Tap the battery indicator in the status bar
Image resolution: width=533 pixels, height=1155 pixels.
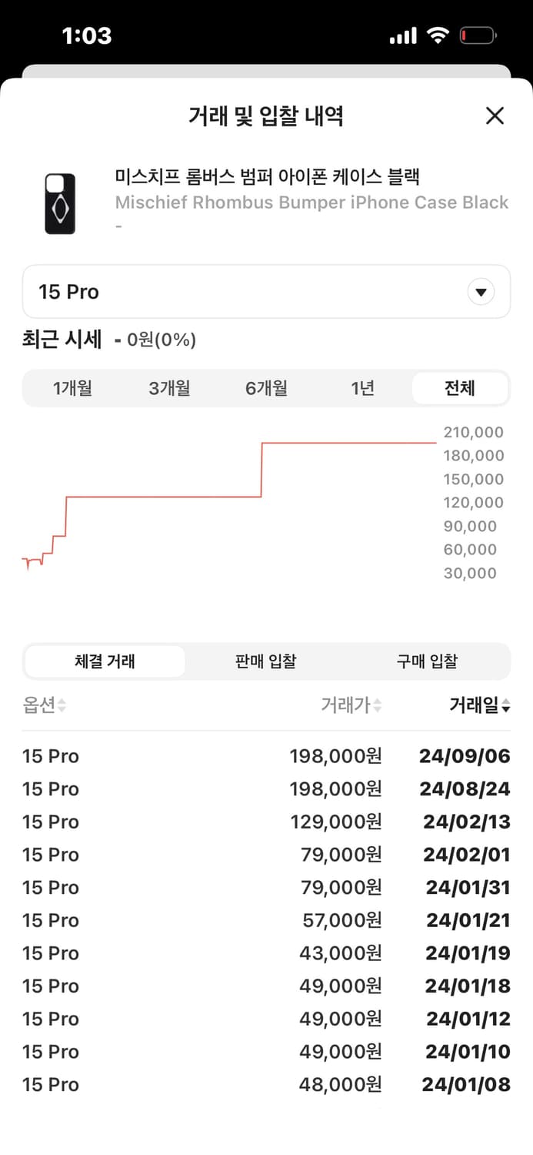[x=478, y=34]
